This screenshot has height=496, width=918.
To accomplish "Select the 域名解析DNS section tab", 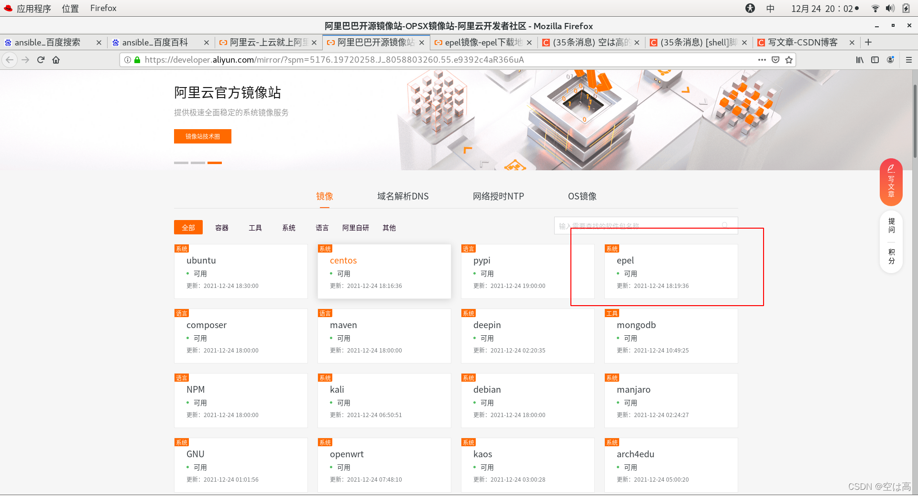I will pyautogui.click(x=403, y=196).
